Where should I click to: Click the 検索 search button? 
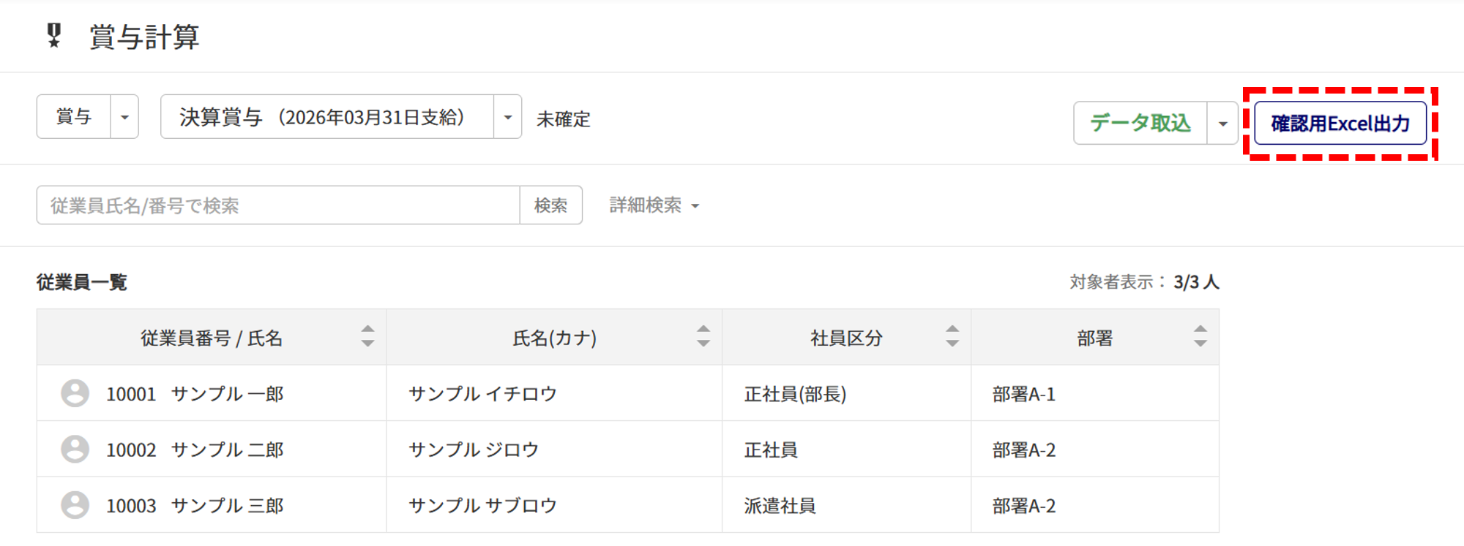(550, 205)
